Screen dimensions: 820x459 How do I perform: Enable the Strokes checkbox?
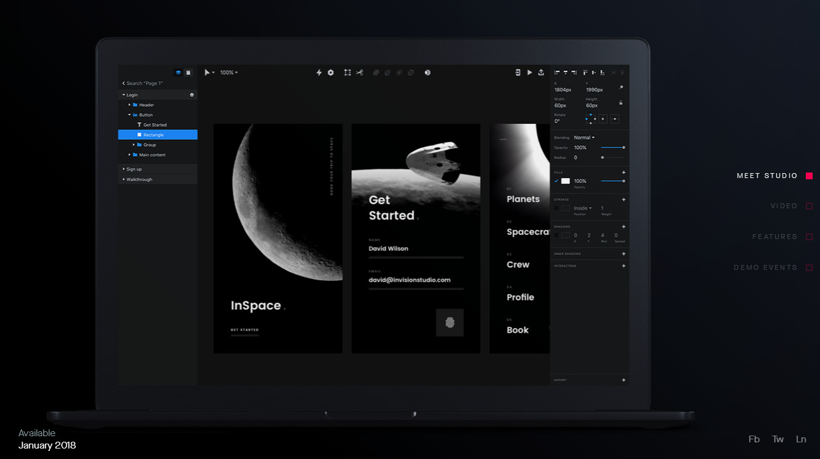[556, 208]
